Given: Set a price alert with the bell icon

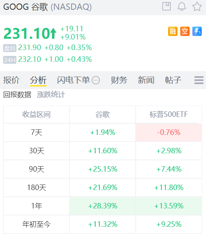Looking at the screenshot, I should point(182,6).
